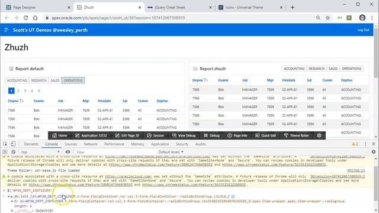Select the ACCOUNTING option in Report default

tap(17, 80)
